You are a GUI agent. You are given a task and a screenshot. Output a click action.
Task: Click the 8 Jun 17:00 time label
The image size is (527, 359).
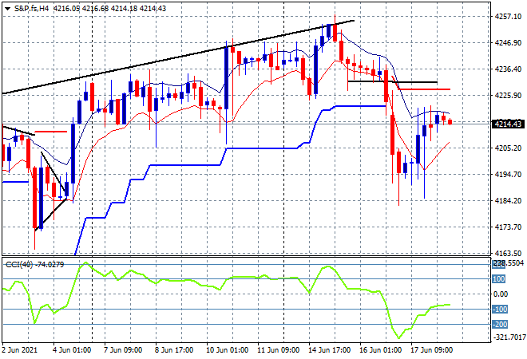tap(174, 350)
